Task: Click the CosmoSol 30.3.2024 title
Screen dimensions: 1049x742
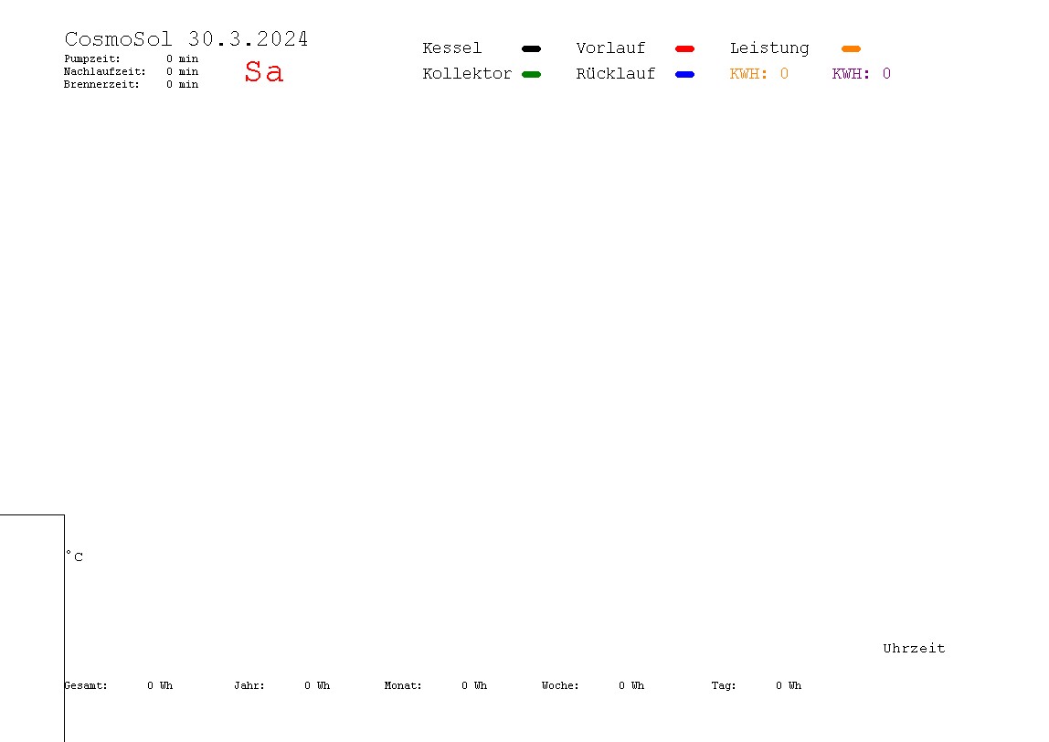Action: pyautogui.click(x=186, y=39)
